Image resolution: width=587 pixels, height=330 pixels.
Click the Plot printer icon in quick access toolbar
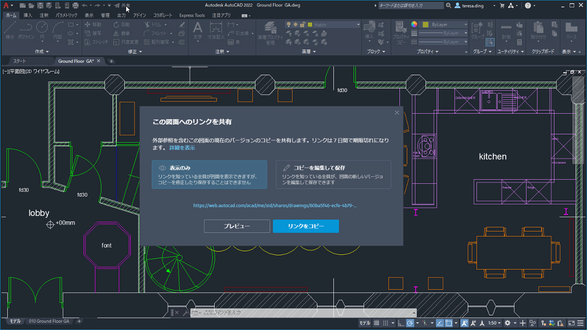point(75,5)
